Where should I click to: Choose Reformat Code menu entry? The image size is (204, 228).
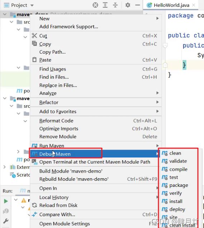(96, 121)
